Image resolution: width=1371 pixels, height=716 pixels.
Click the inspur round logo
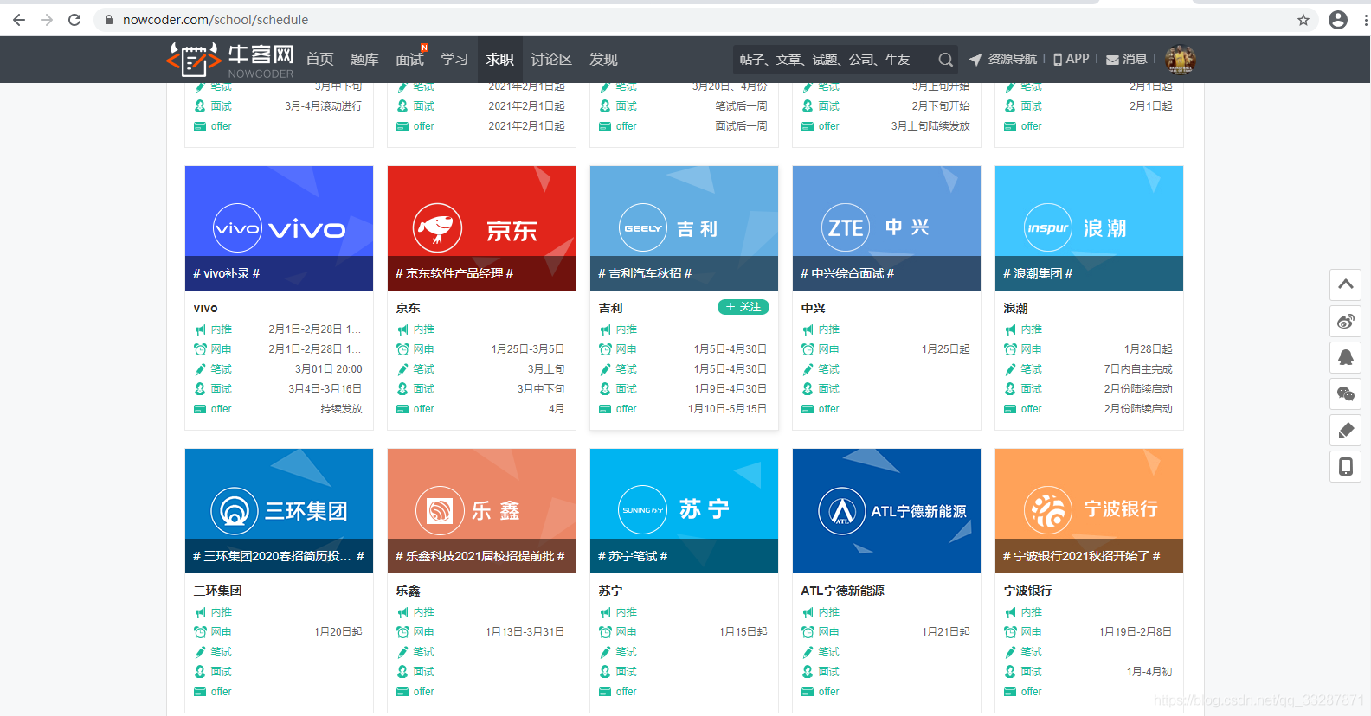1048,228
